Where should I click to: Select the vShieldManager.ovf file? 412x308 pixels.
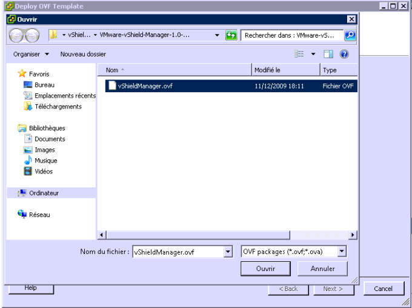(x=145, y=86)
